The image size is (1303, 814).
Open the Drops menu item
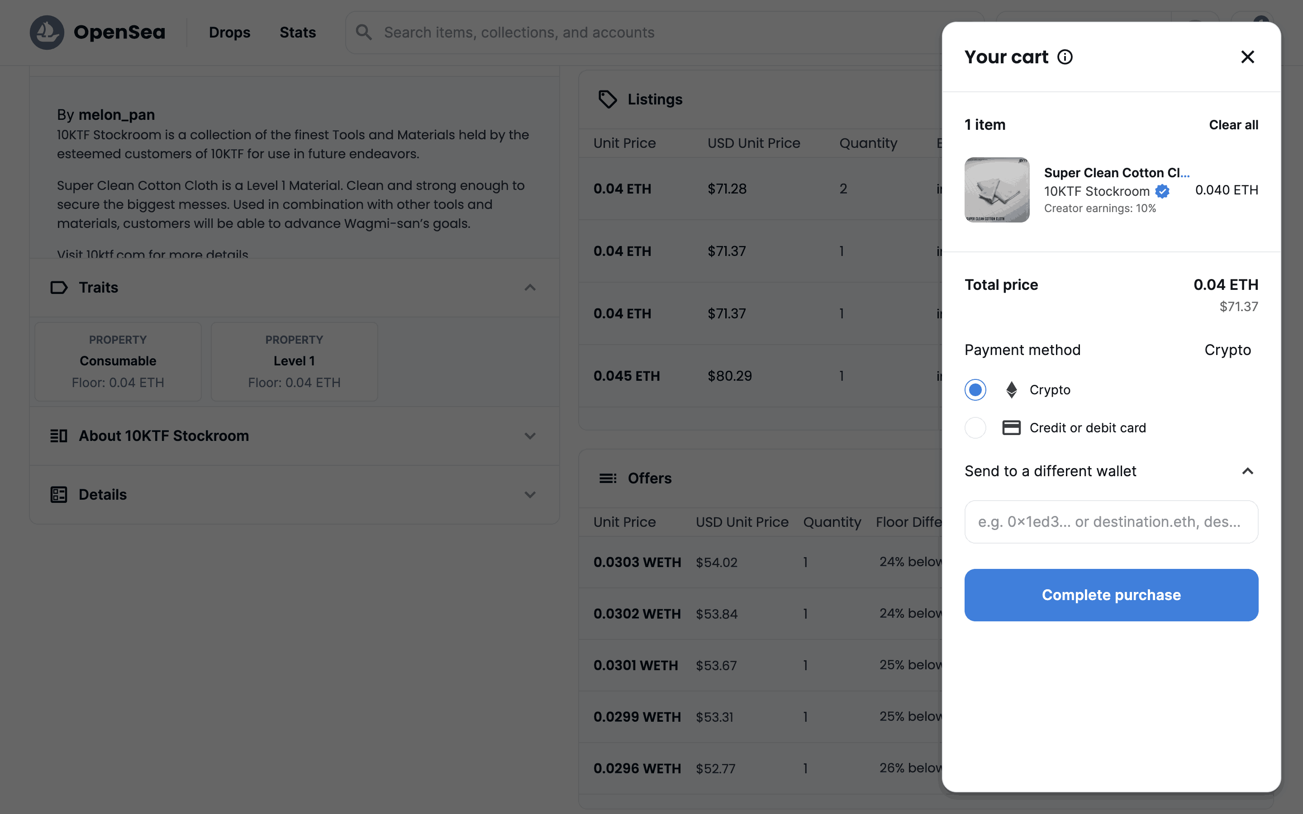click(x=229, y=32)
